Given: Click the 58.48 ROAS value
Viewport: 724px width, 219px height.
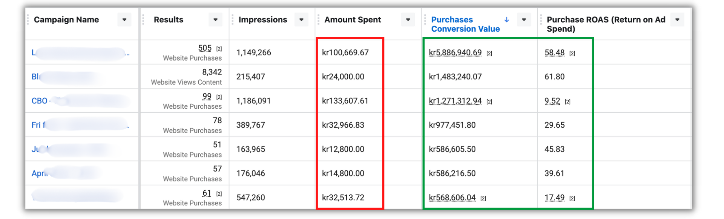Looking at the screenshot, I should click(x=554, y=53).
